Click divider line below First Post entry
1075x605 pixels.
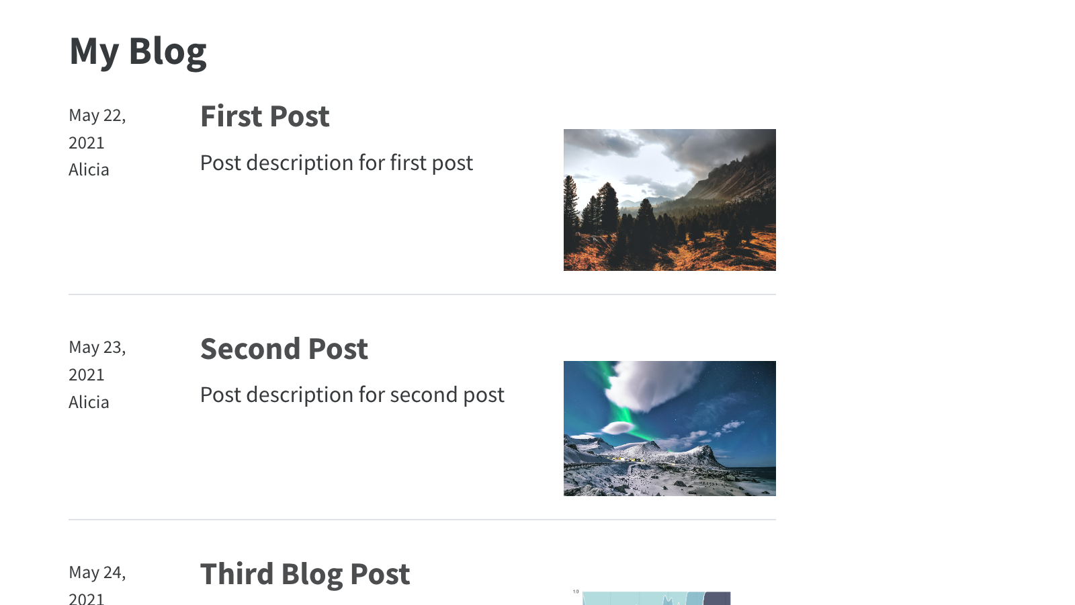coord(422,294)
